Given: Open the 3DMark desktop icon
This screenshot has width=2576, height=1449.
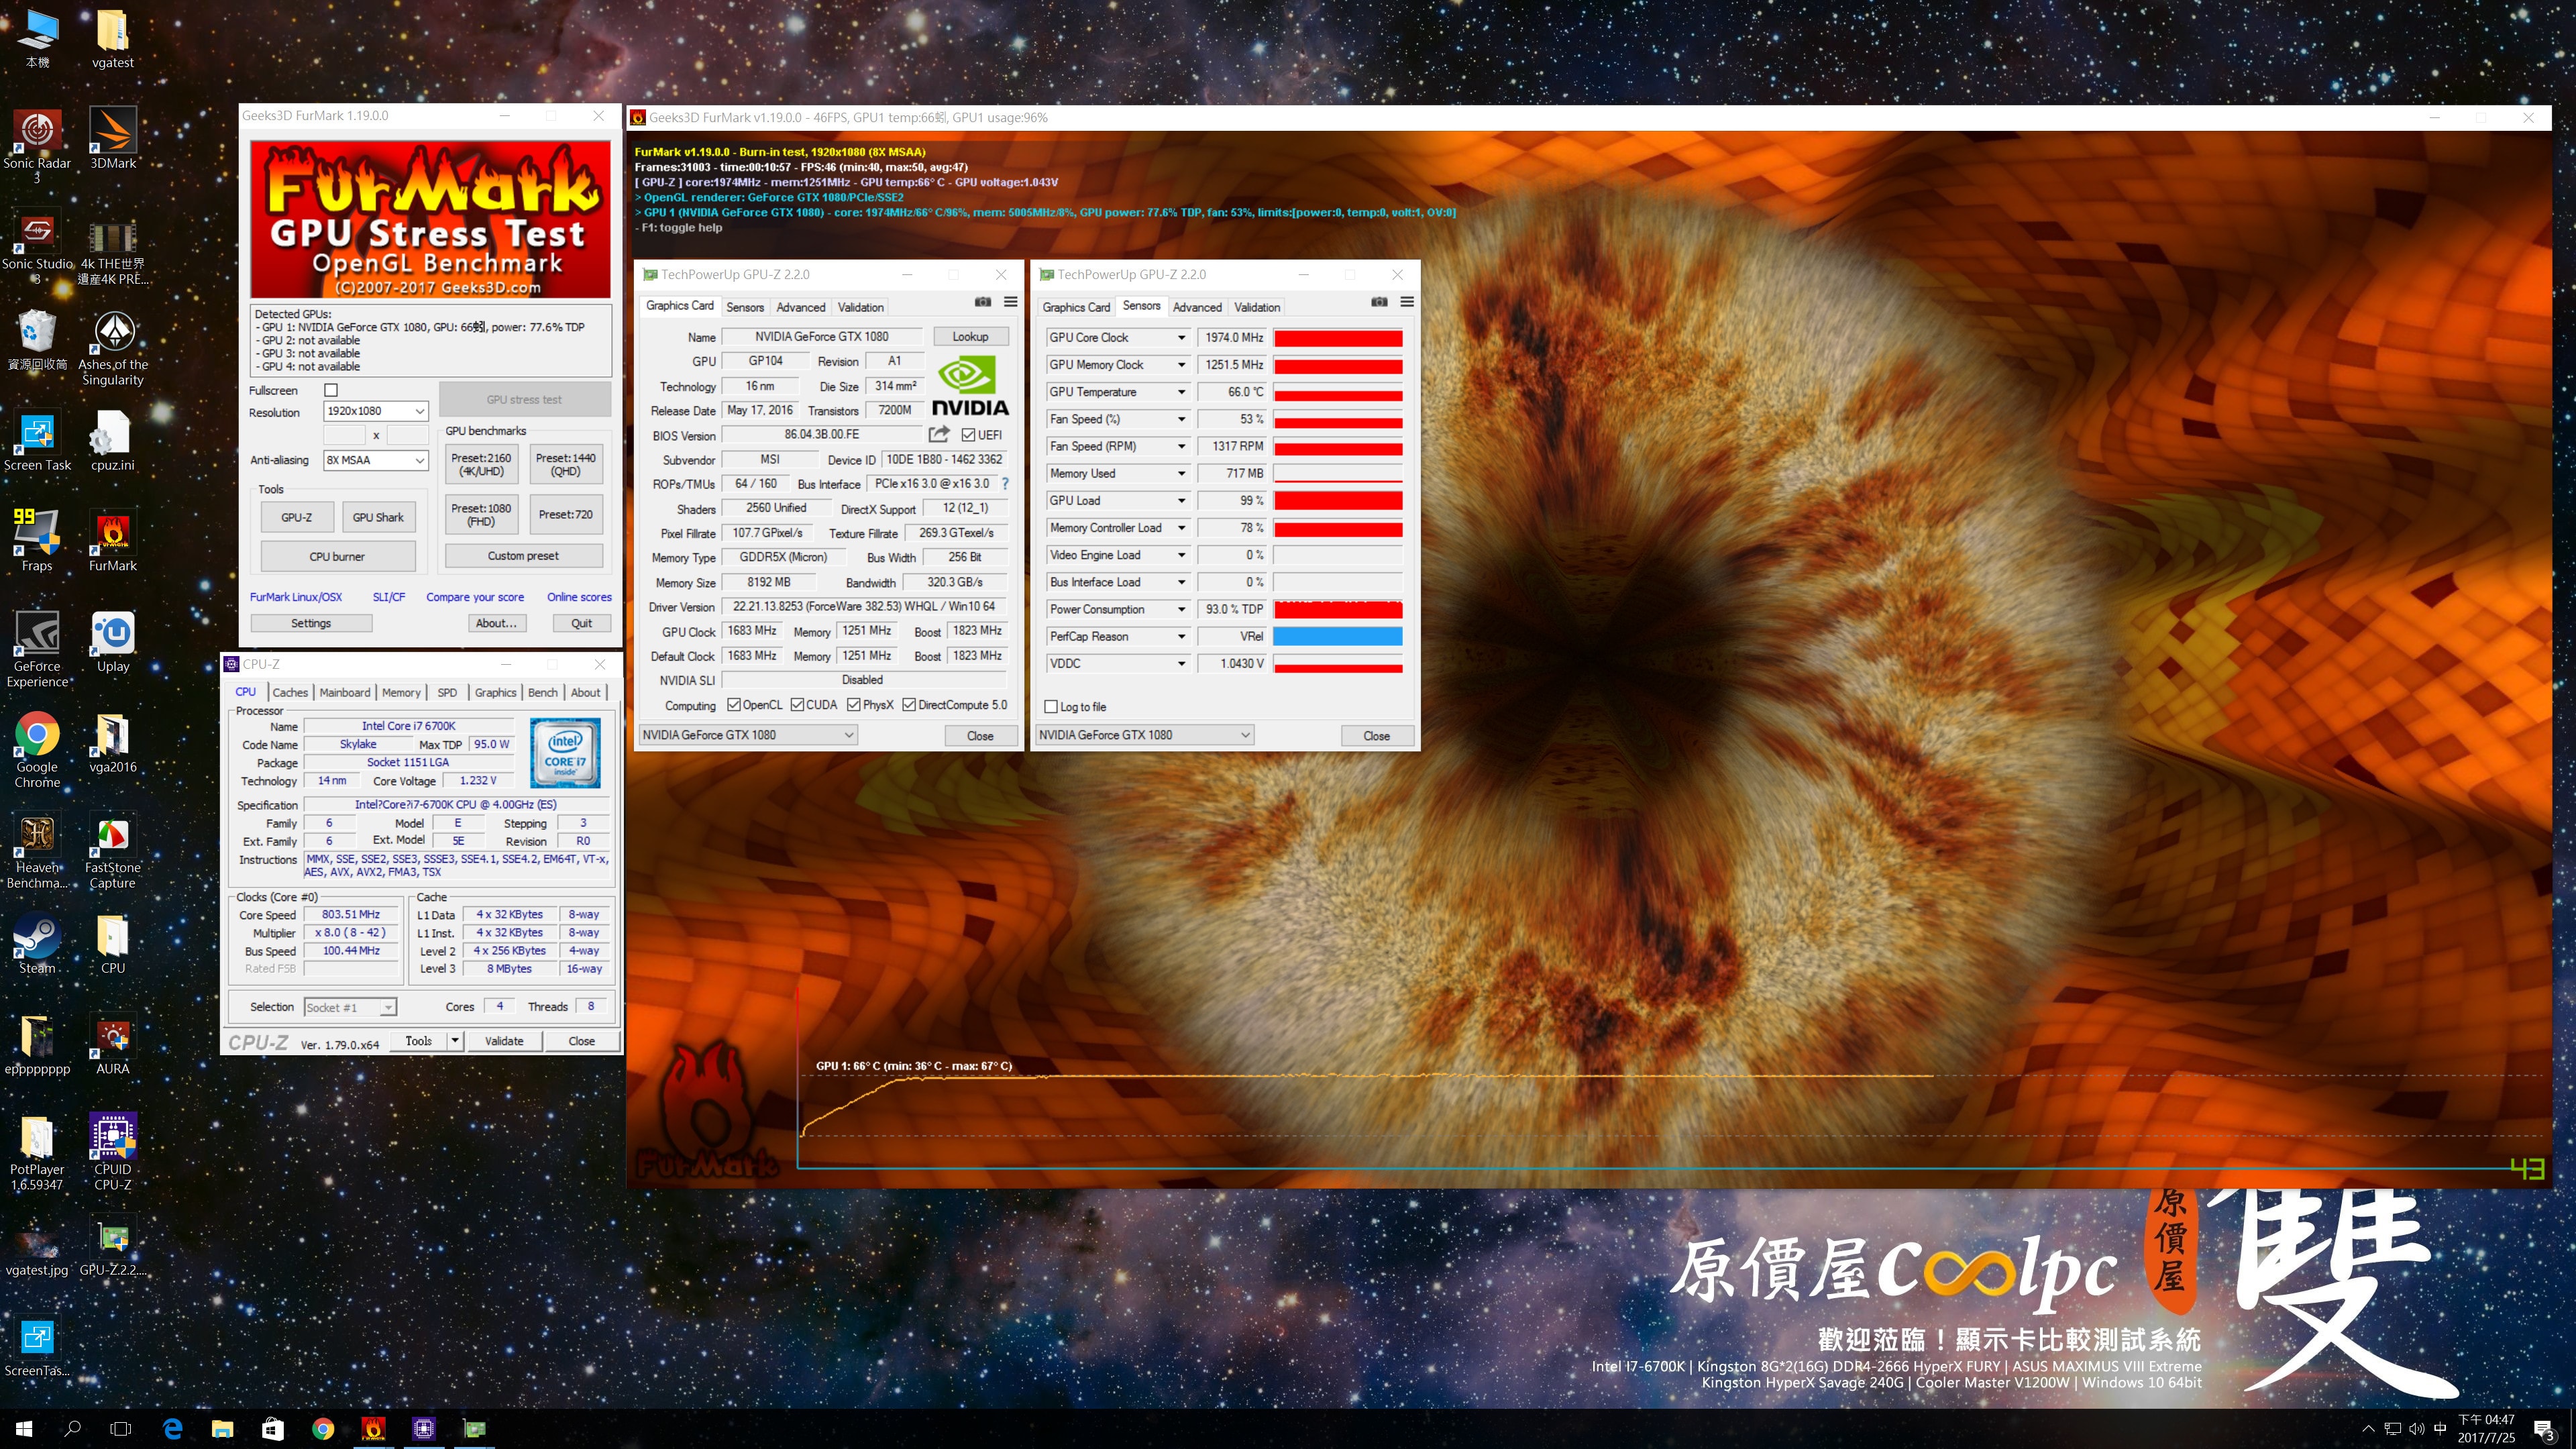Looking at the screenshot, I should [x=113, y=139].
